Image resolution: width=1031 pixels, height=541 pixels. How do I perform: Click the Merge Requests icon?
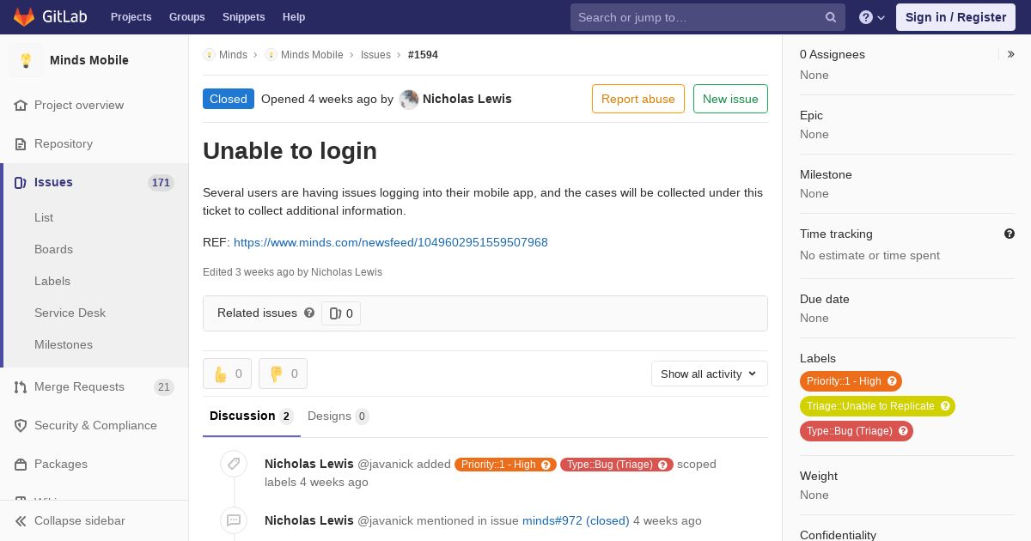pos(21,387)
